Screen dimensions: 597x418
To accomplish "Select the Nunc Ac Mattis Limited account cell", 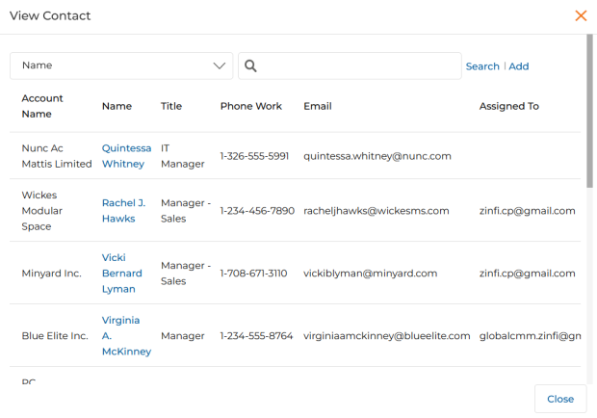I will coord(57,156).
